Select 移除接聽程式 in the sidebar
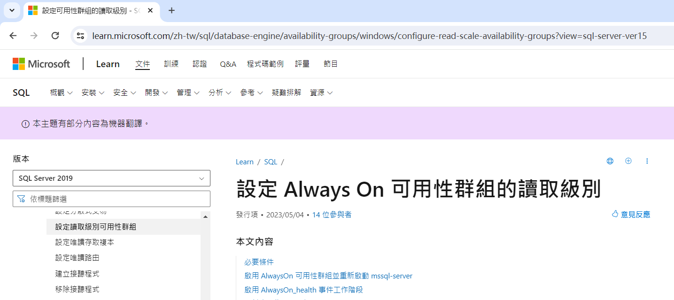The image size is (674, 300). 77,289
